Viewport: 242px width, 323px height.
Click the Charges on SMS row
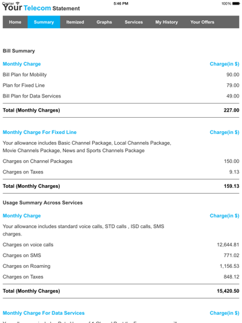[121, 255]
